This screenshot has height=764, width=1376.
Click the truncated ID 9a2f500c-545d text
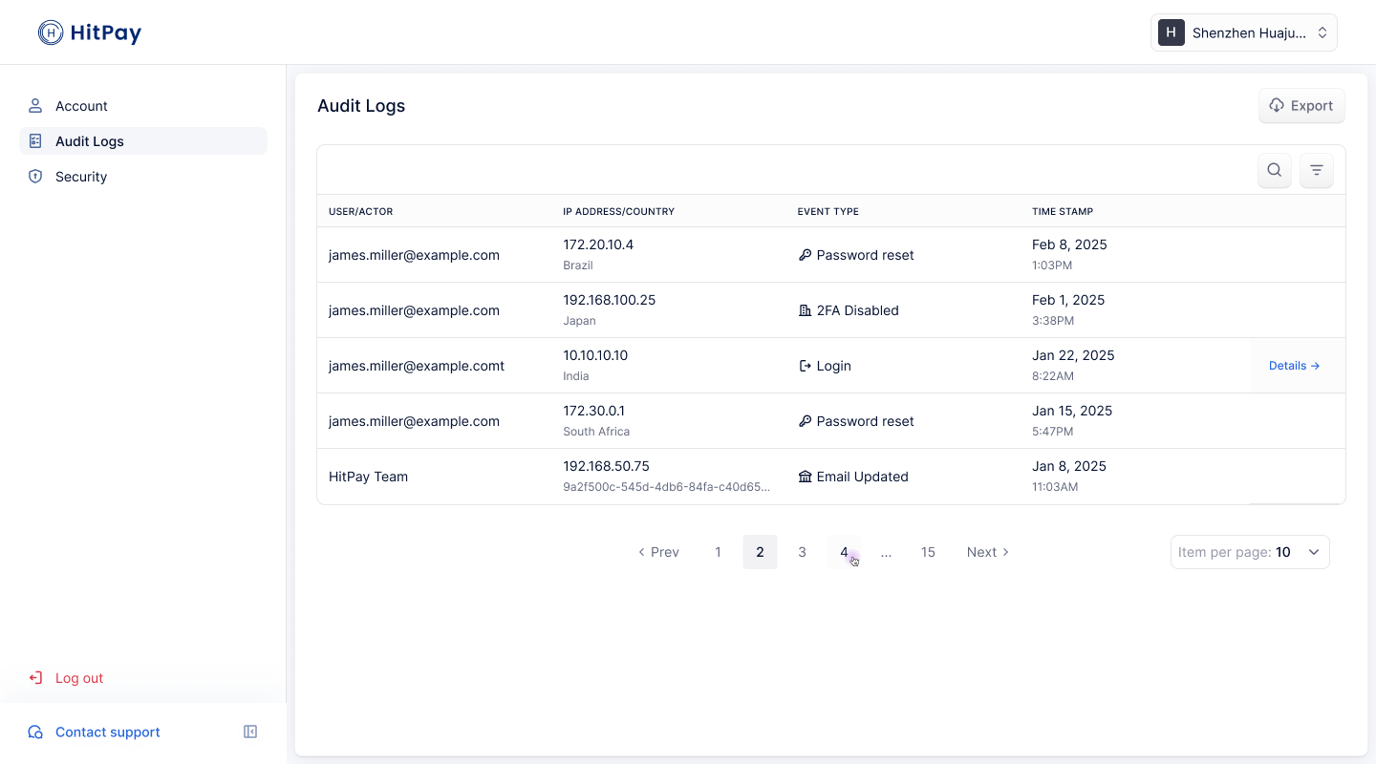coord(667,487)
